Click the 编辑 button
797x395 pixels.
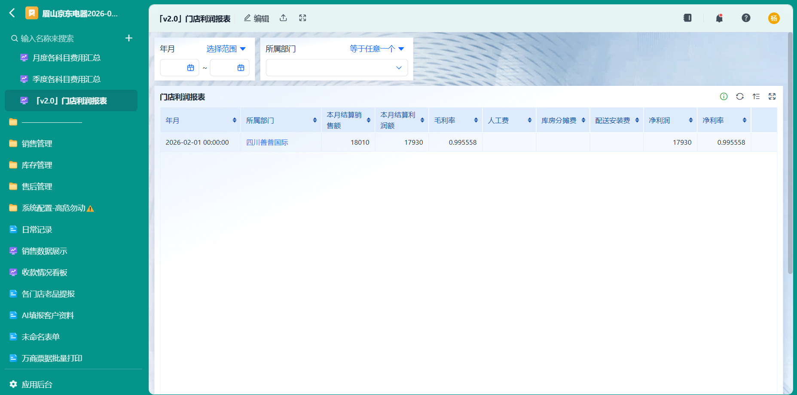pyautogui.click(x=257, y=18)
